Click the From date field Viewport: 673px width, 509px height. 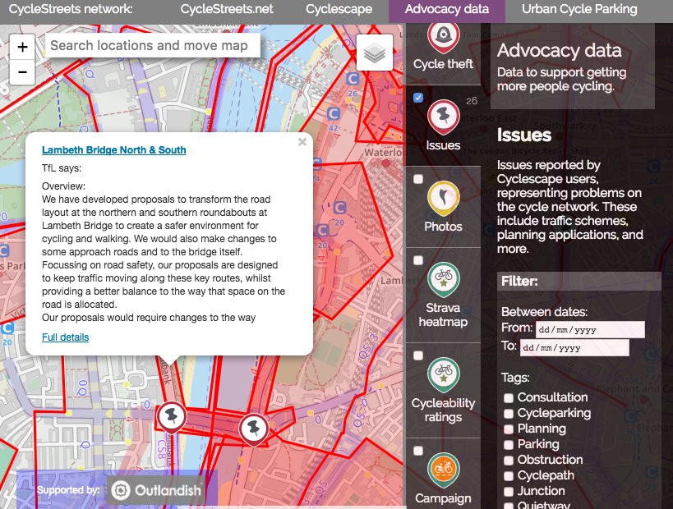(589, 329)
